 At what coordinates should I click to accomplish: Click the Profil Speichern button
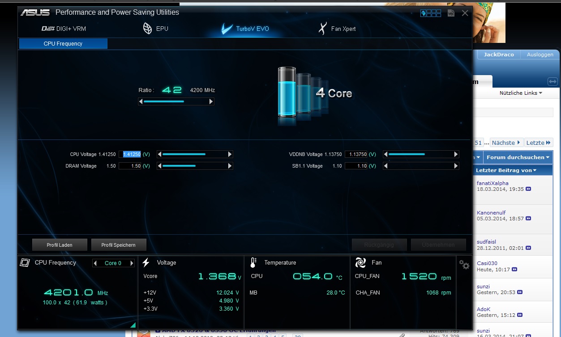tap(119, 245)
